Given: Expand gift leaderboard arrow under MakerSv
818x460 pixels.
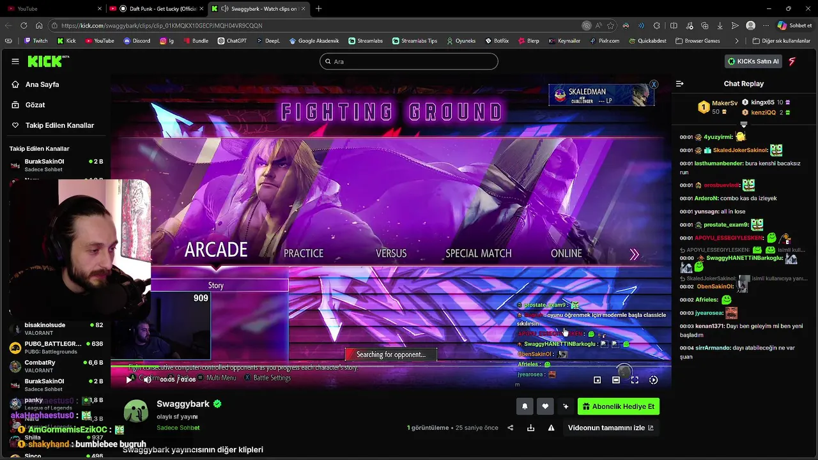Looking at the screenshot, I should [743, 125].
